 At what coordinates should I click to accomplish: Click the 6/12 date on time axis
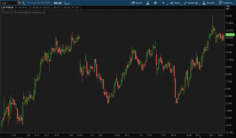coord(127,135)
